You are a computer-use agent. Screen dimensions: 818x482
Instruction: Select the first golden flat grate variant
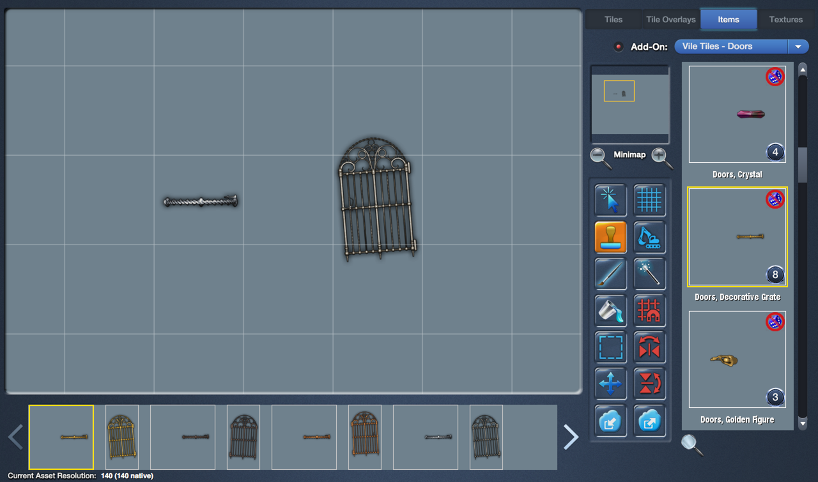click(61, 437)
